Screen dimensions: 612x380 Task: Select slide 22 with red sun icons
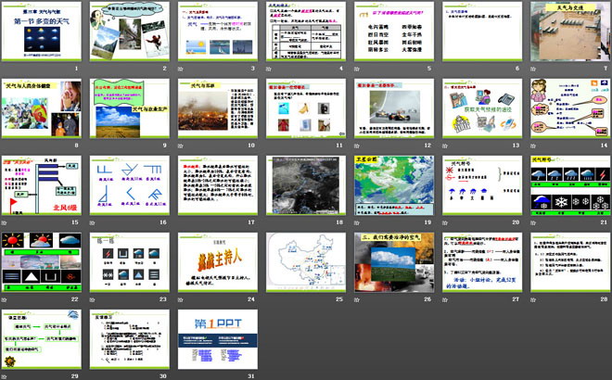point(43,260)
